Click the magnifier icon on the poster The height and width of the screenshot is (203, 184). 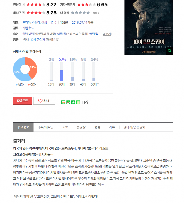pyautogui.click(x=170, y=51)
